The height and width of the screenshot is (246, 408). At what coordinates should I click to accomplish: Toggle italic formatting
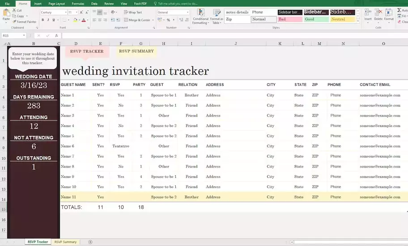[48, 20]
